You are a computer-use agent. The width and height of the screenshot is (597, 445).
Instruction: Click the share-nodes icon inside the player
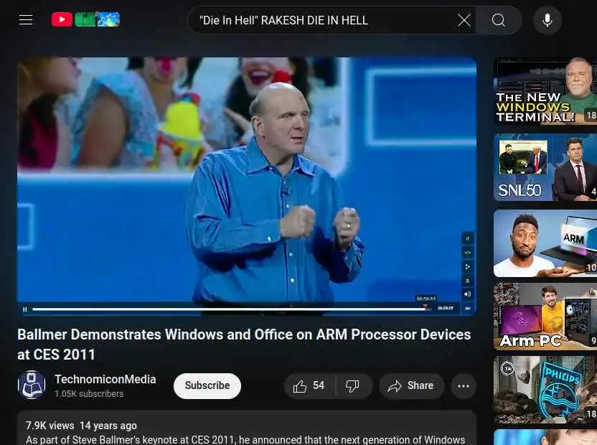[x=468, y=267]
